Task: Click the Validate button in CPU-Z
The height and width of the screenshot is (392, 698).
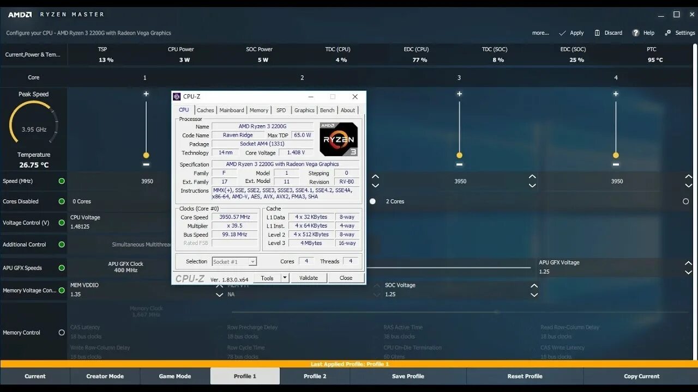Action: point(309,278)
